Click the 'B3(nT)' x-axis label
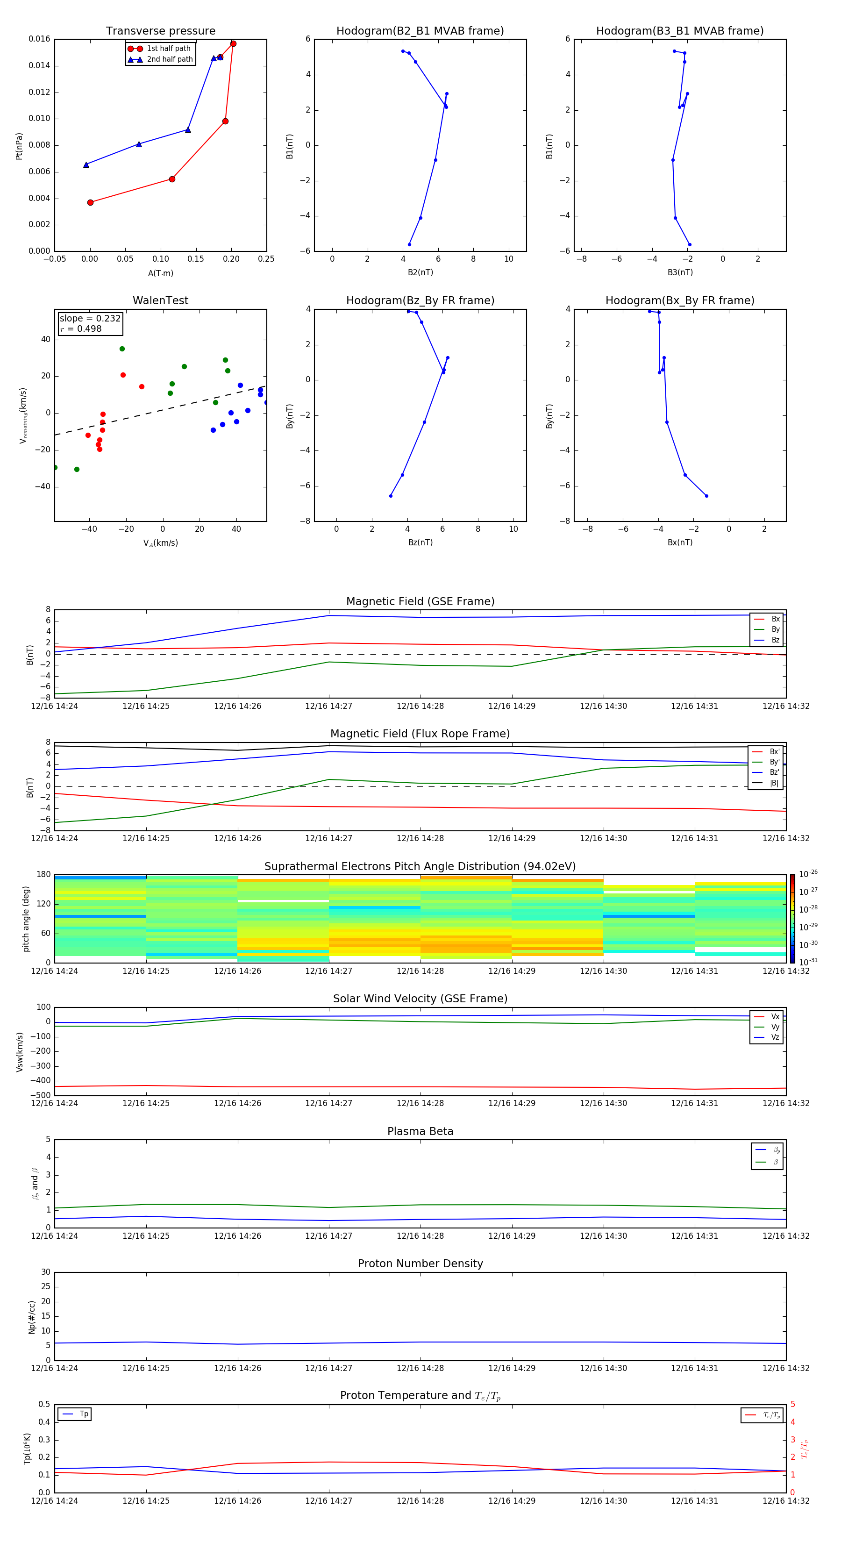The image size is (841, 1542). tap(680, 272)
